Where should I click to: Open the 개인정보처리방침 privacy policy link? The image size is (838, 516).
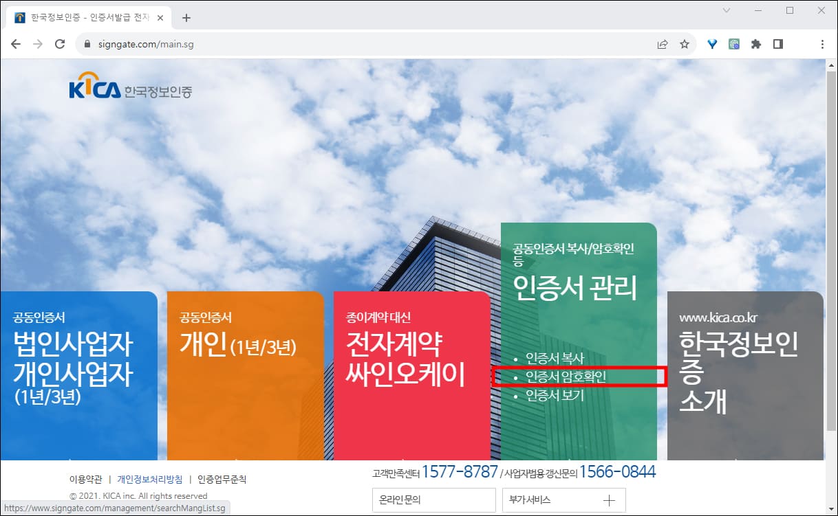click(x=149, y=478)
